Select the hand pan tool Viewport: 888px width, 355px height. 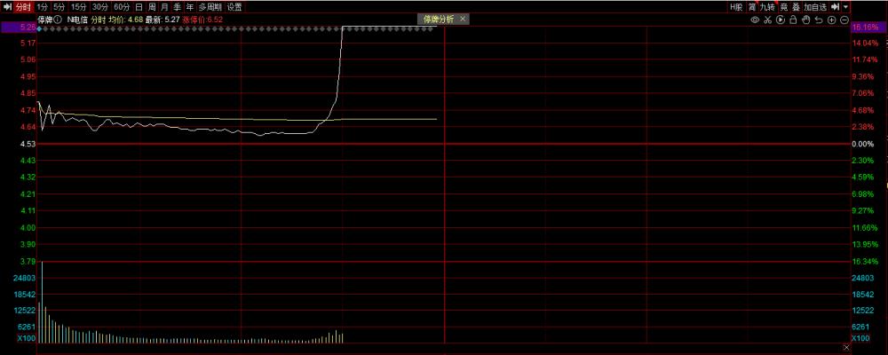[x=806, y=20]
